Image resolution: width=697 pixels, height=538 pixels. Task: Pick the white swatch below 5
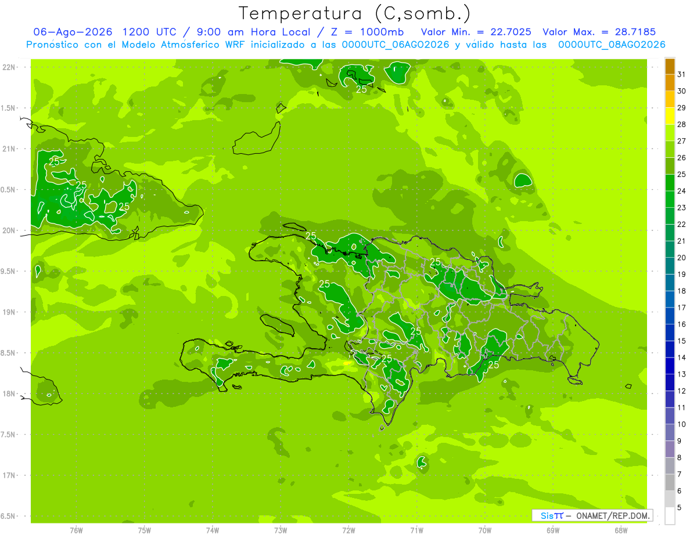click(670, 516)
